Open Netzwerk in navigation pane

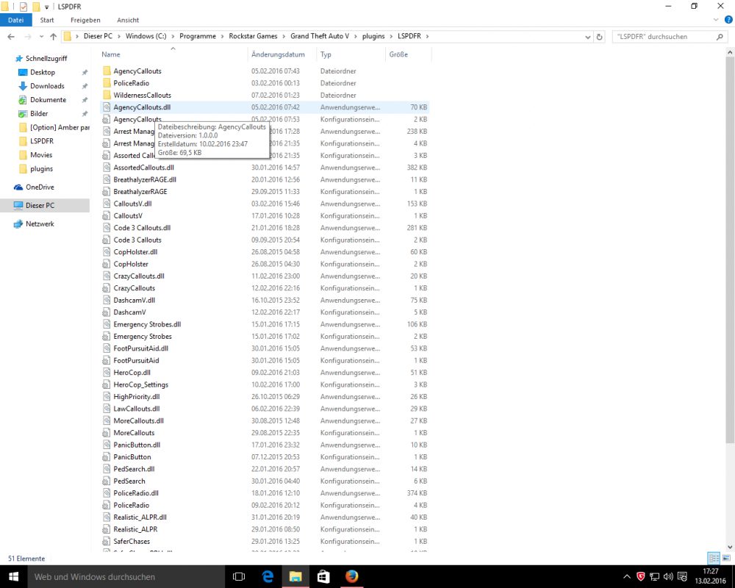pyautogui.click(x=40, y=223)
